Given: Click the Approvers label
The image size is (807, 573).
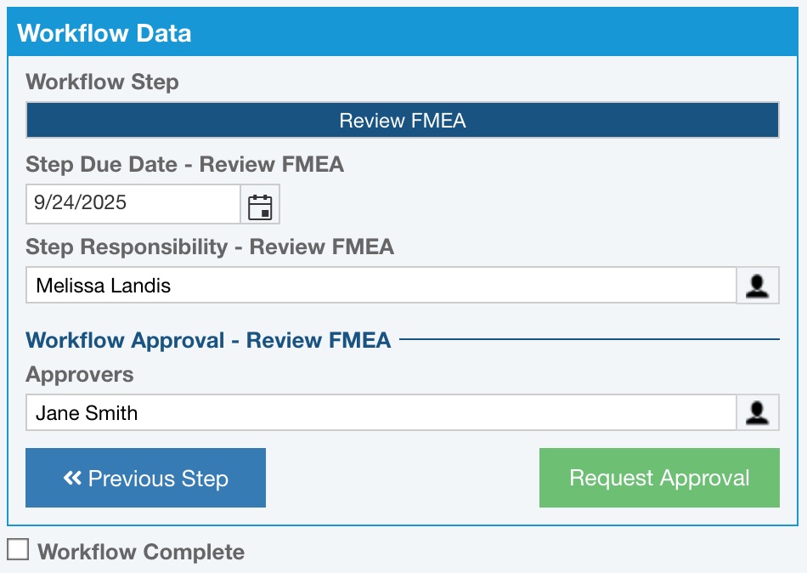Looking at the screenshot, I should pos(80,375).
